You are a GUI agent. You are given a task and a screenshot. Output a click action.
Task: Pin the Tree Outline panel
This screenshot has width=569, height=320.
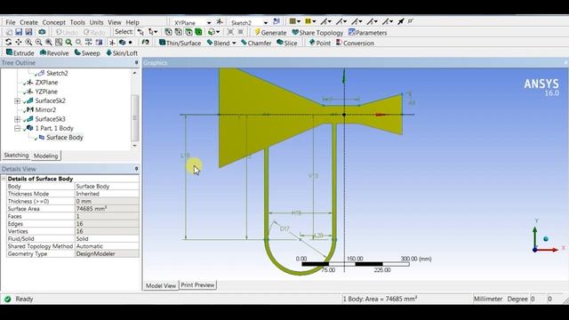click(136, 63)
